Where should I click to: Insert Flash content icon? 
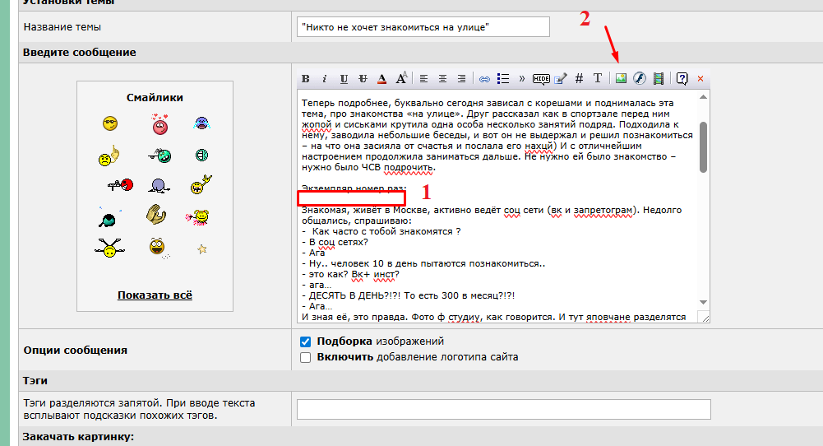(x=640, y=78)
